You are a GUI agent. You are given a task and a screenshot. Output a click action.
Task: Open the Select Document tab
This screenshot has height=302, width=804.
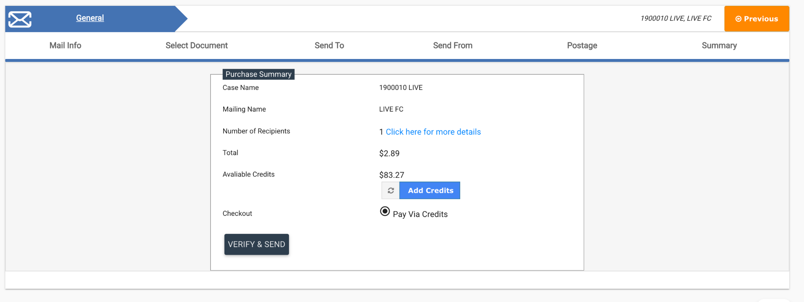point(196,46)
